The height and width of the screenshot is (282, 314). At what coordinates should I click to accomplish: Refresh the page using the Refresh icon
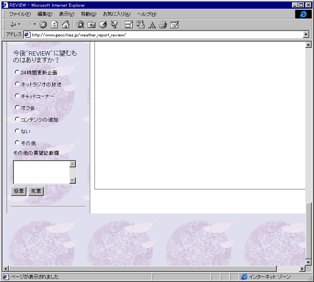coord(54,25)
